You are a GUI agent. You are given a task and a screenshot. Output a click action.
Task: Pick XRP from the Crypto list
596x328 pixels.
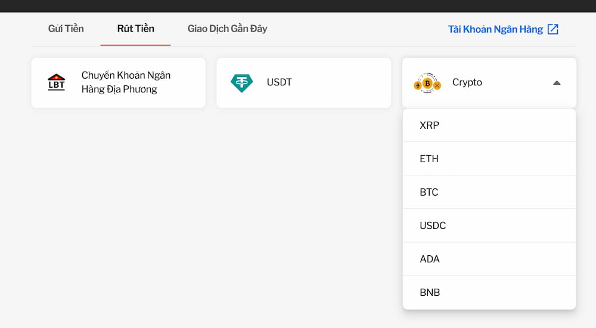pyautogui.click(x=429, y=125)
